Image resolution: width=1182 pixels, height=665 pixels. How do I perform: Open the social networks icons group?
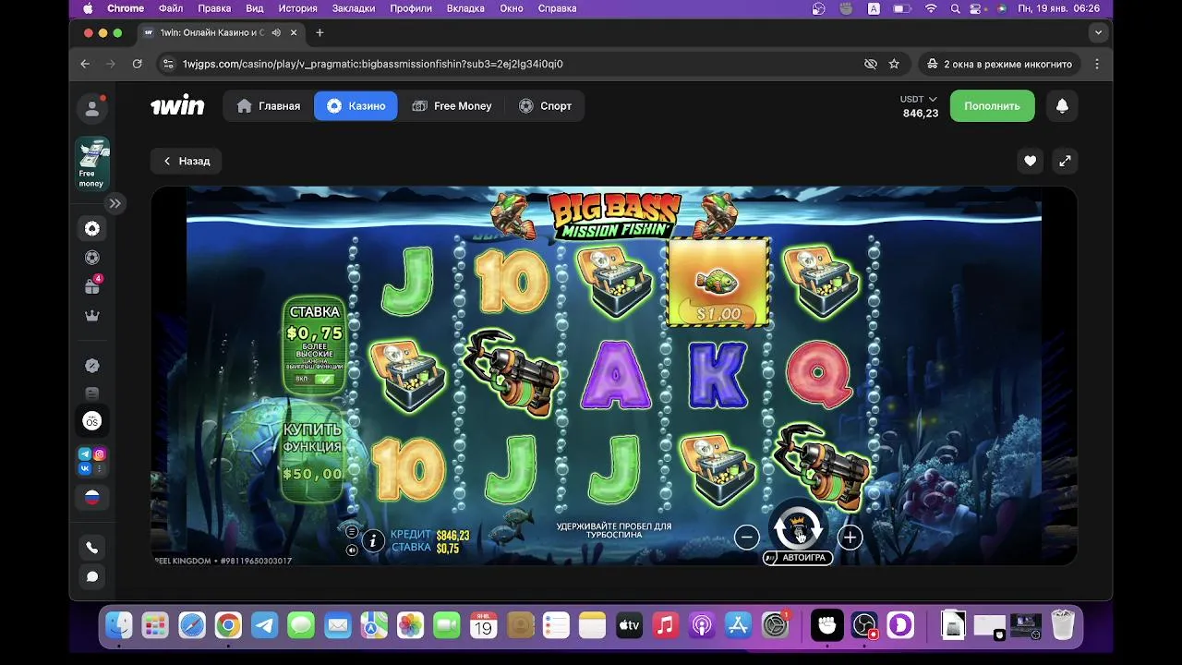(92, 462)
